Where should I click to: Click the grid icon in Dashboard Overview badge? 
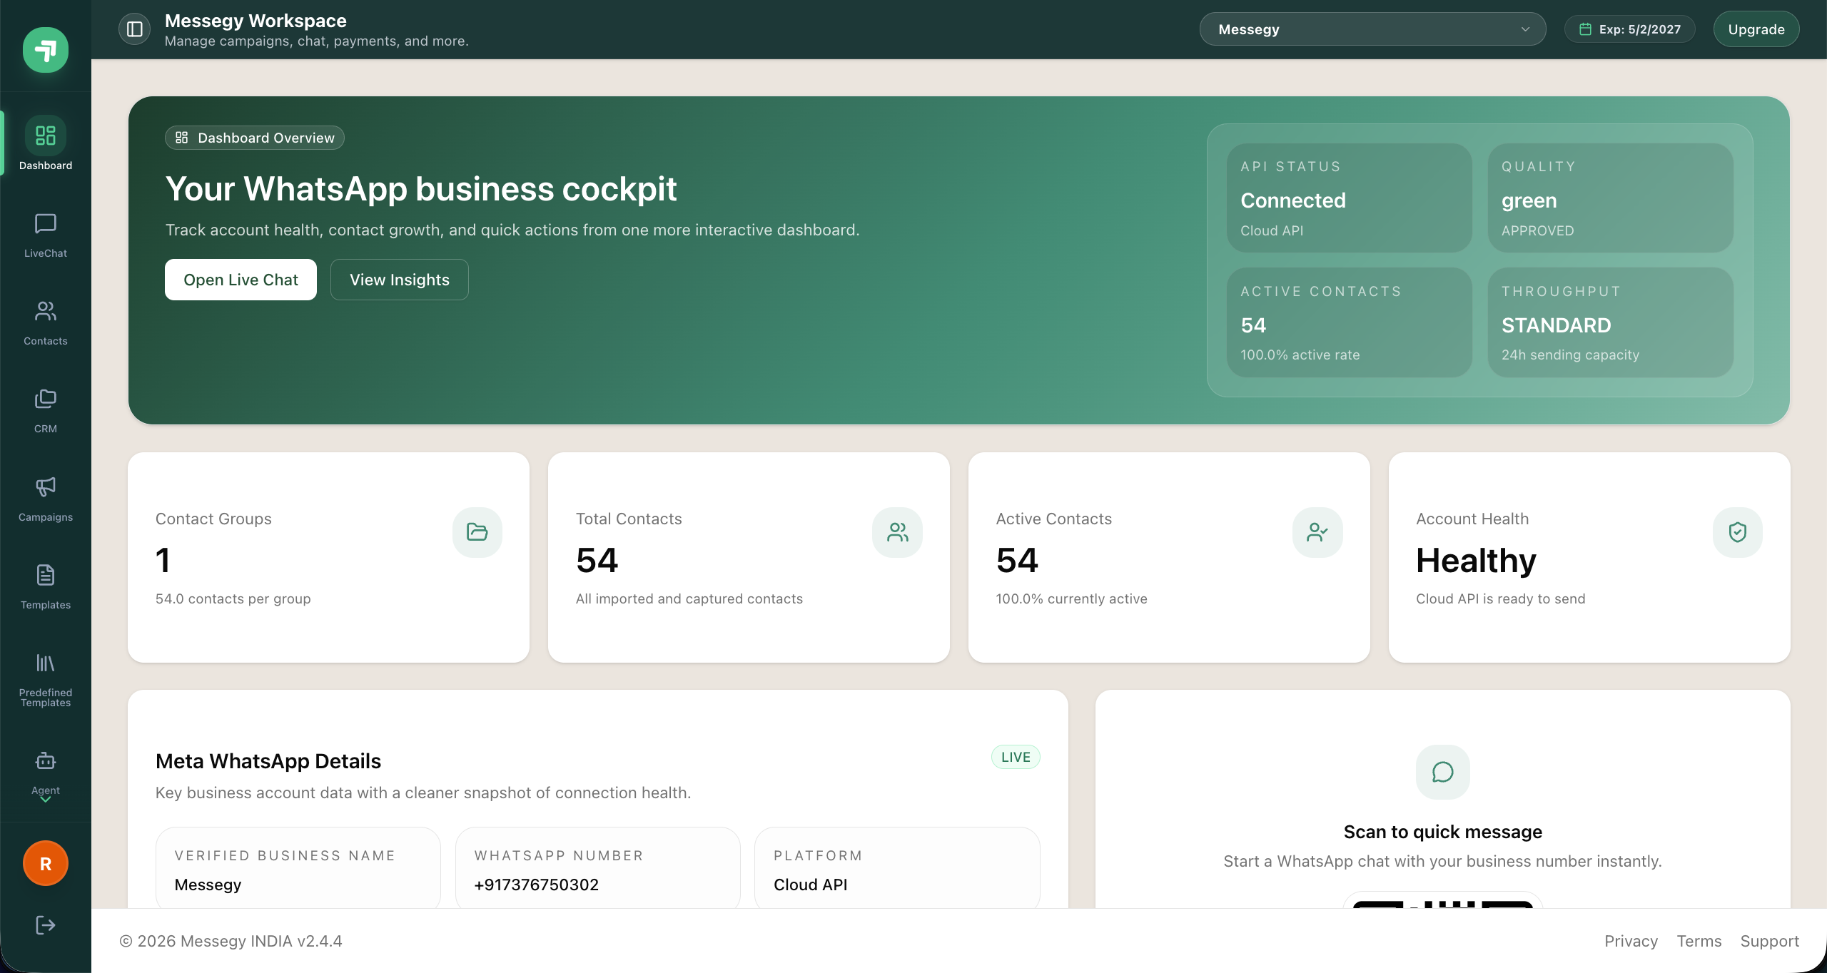[x=182, y=138]
